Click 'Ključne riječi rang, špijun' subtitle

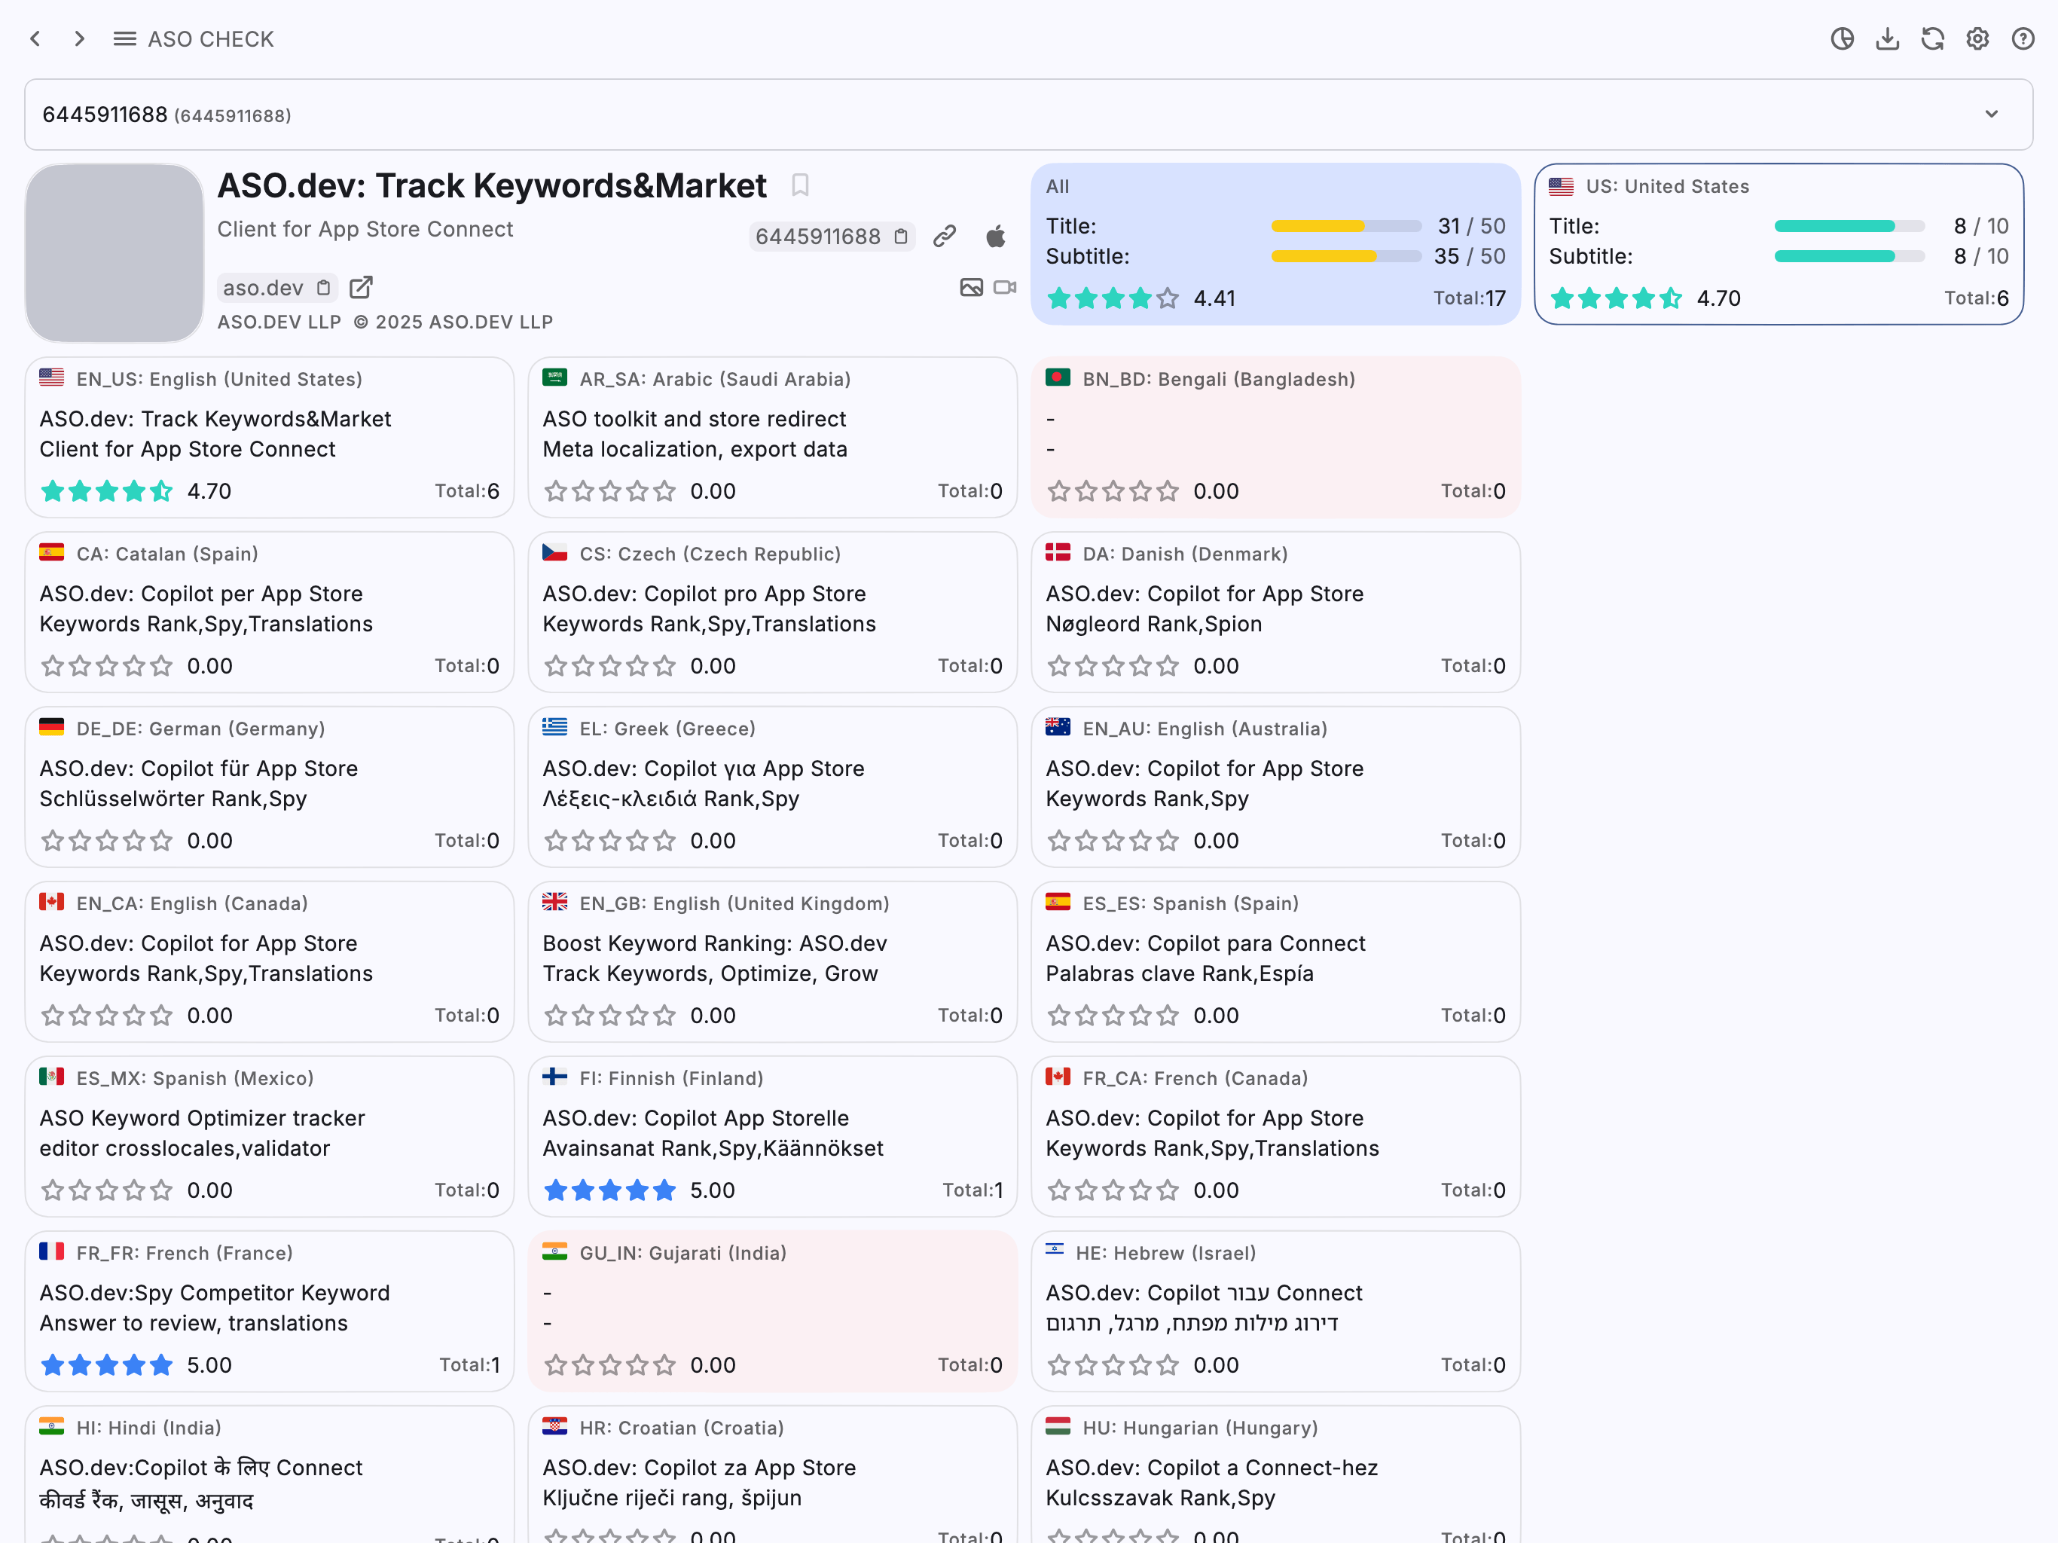click(672, 1497)
